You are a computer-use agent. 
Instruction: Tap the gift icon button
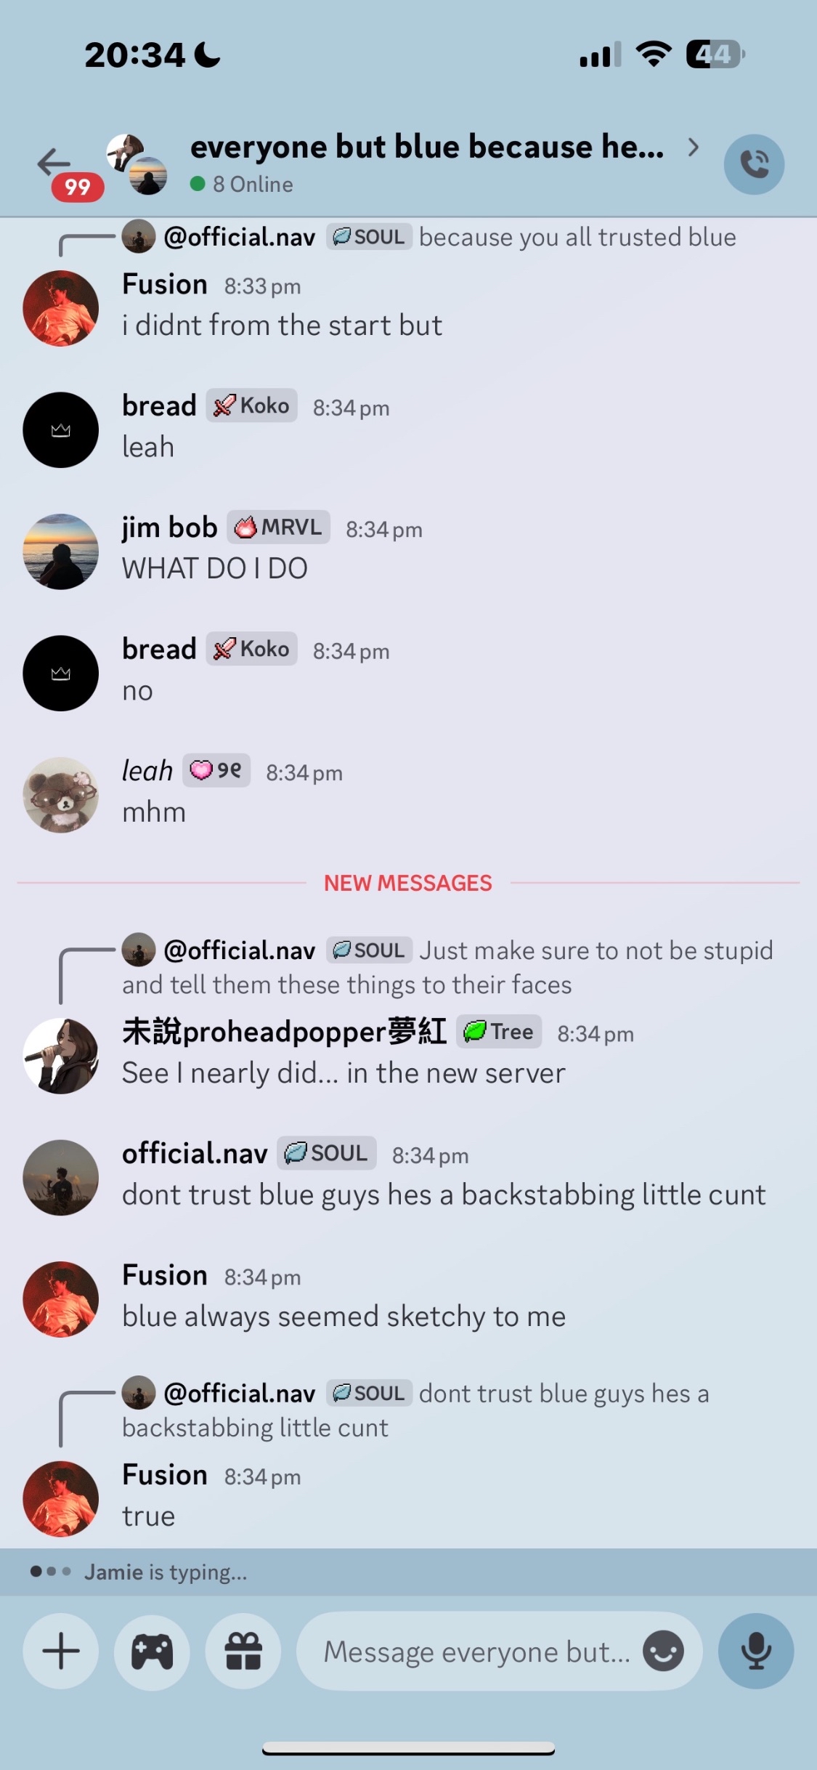[243, 1651]
